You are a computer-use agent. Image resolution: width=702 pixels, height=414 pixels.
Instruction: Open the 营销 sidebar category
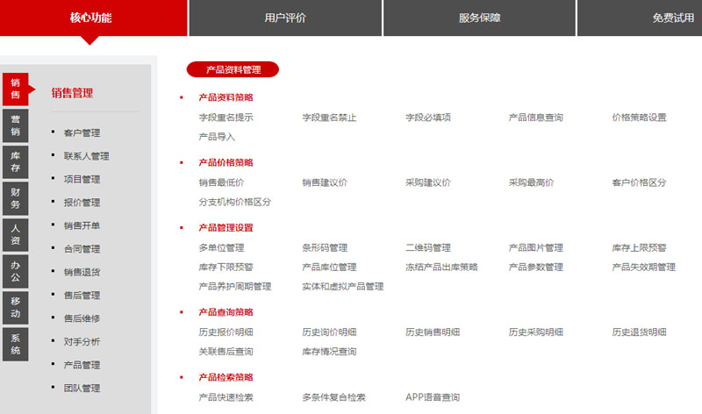(16, 125)
